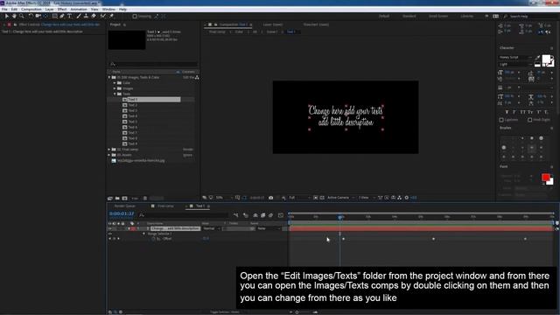The width and height of the screenshot is (560, 315).
Task: Select the Pen tool
Action: (62, 16)
